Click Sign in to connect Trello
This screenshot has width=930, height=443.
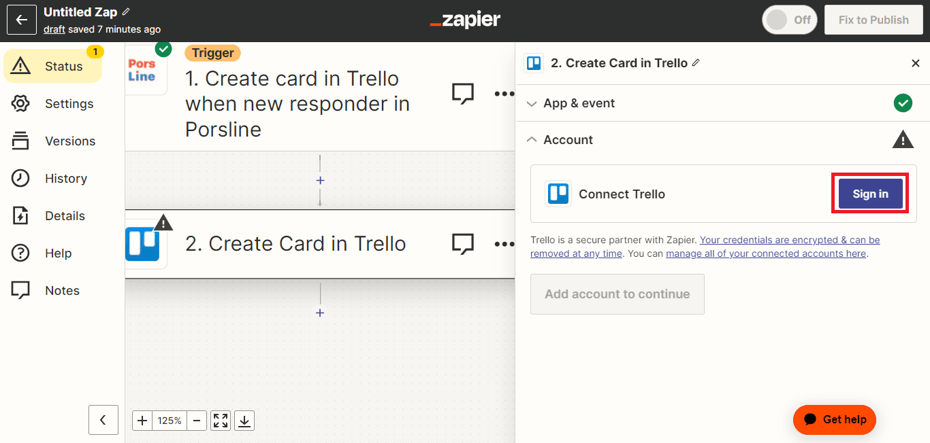point(870,194)
